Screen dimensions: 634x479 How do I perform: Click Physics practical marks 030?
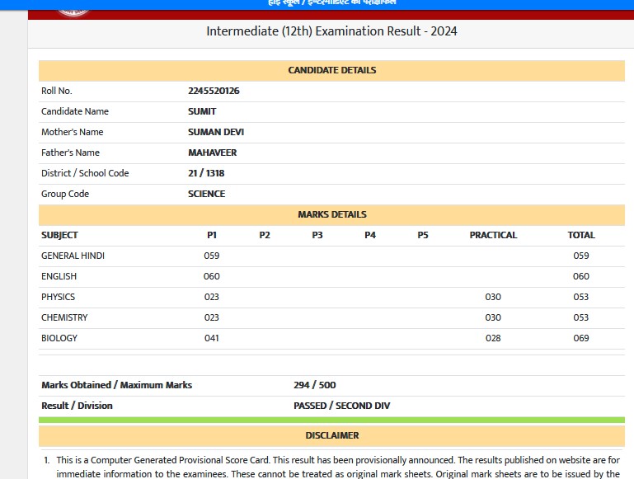(x=493, y=297)
